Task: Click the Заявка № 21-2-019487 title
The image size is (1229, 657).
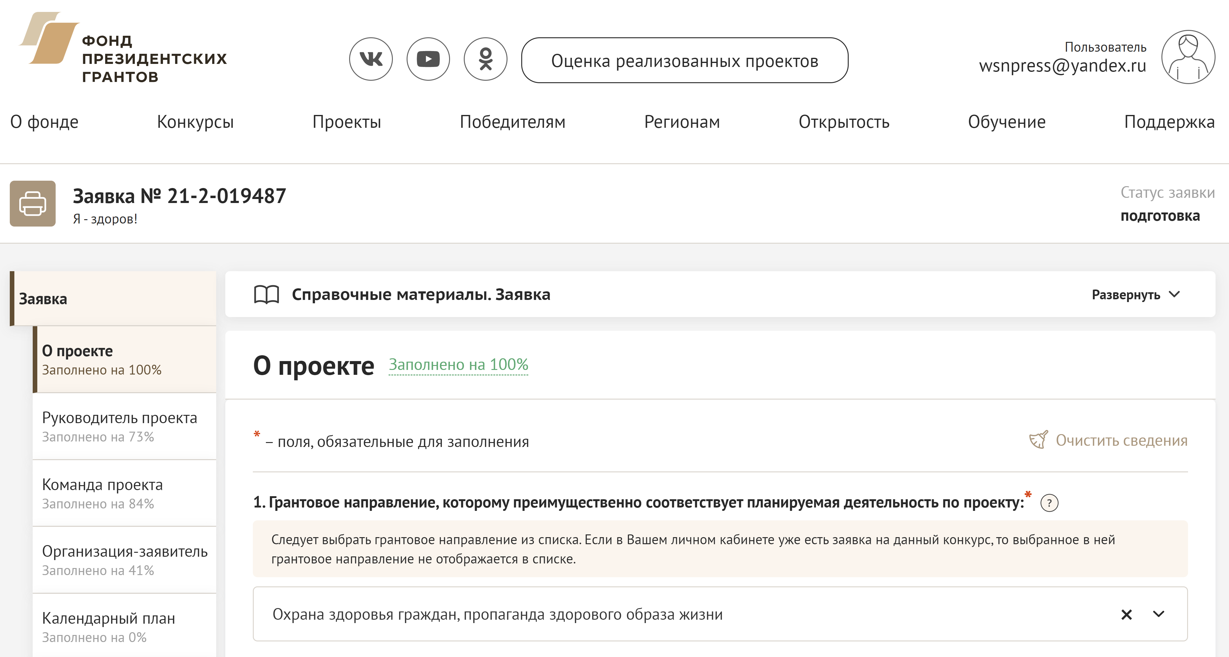Action: pos(179,196)
